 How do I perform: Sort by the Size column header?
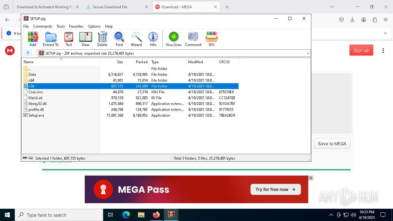(113, 62)
